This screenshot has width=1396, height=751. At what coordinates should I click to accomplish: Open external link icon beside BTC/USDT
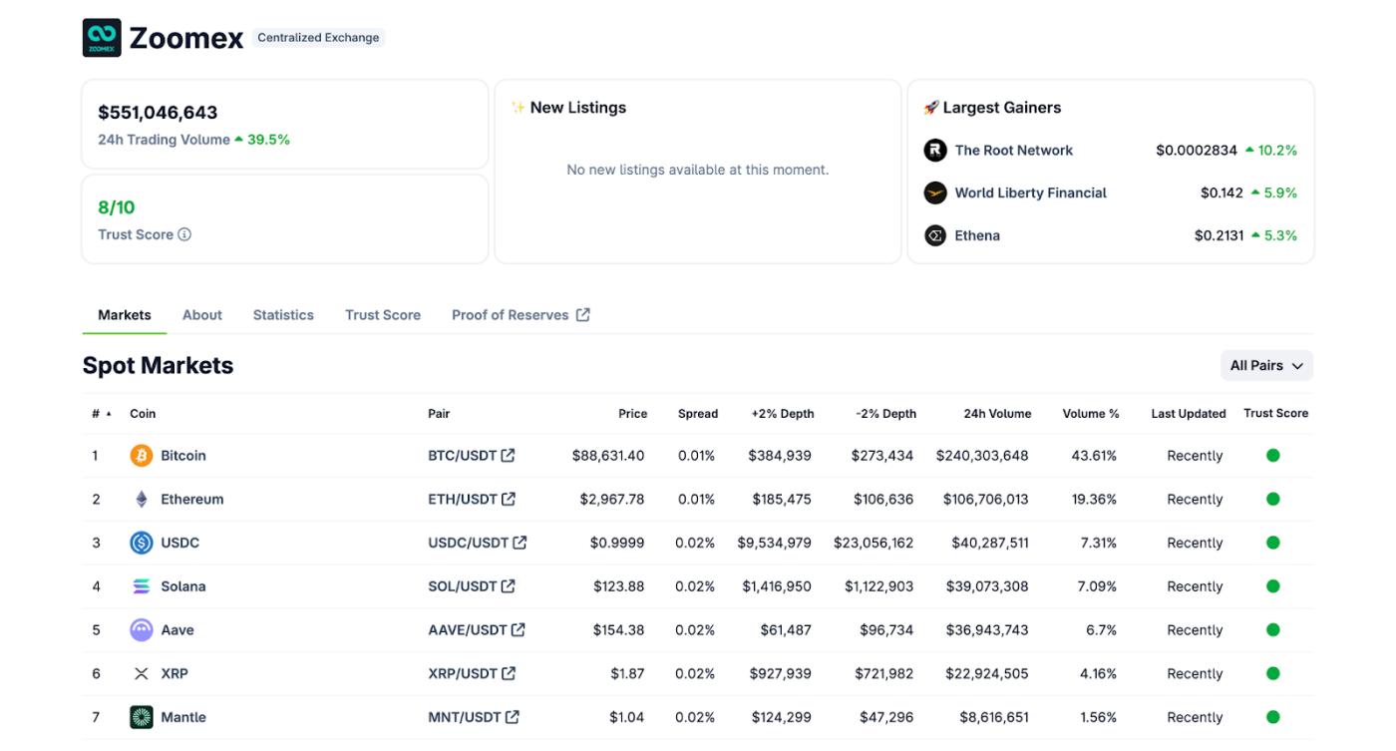click(509, 456)
